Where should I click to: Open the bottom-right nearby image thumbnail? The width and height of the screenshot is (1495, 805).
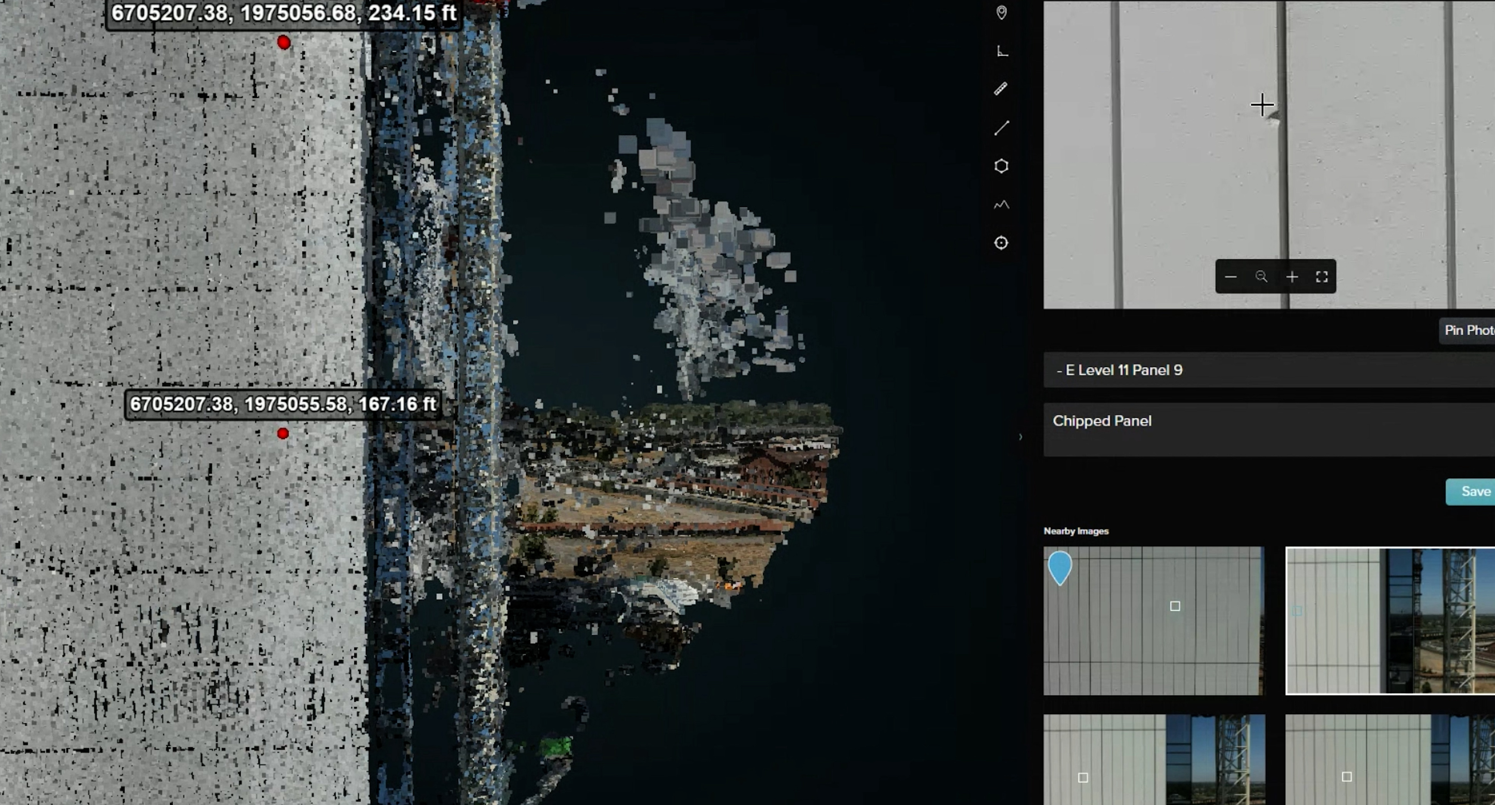(1390, 760)
